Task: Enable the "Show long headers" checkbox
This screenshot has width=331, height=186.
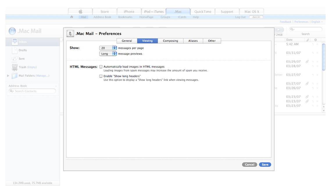Action: 101,76
